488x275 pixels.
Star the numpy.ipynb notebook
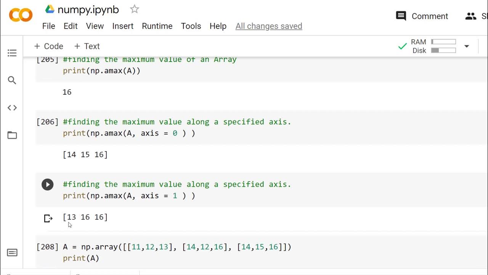[135, 10]
